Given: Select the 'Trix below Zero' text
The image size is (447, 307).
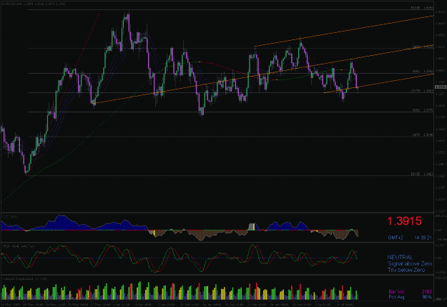Looking at the screenshot, I should (x=406, y=270).
